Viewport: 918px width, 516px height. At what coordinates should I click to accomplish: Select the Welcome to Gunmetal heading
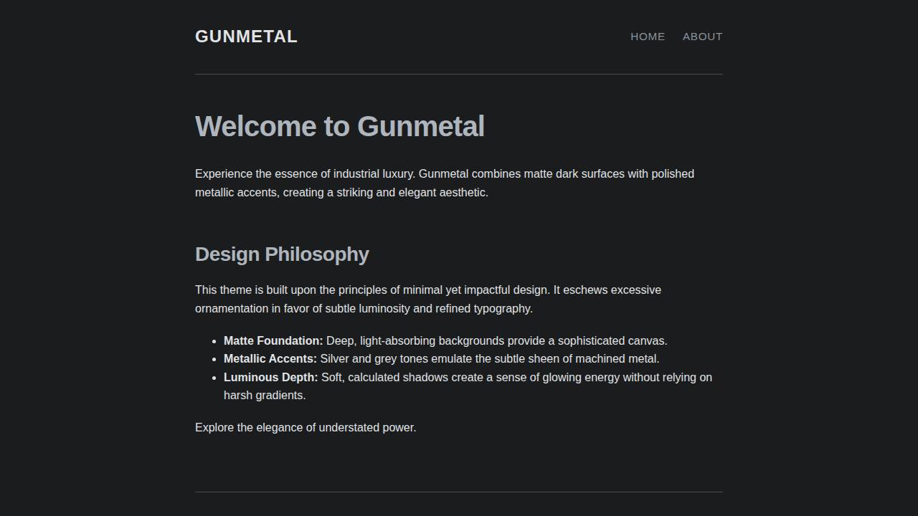(x=340, y=126)
